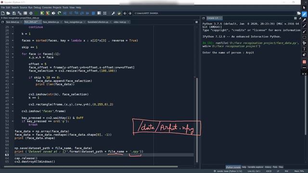Click the editor vertical scrollbar
The height and width of the screenshot is (173, 308).
click(197, 120)
